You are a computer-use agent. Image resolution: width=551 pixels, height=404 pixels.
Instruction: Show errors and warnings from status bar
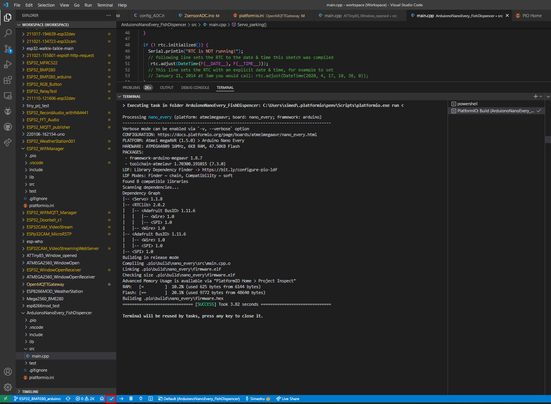pos(85,399)
